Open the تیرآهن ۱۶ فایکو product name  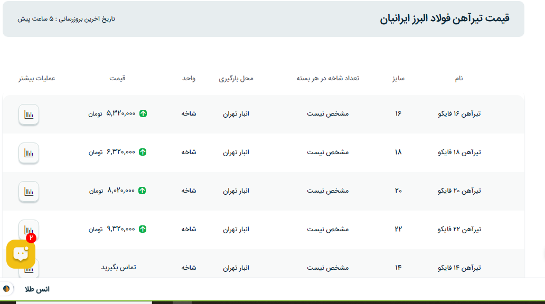click(x=459, y=113)
